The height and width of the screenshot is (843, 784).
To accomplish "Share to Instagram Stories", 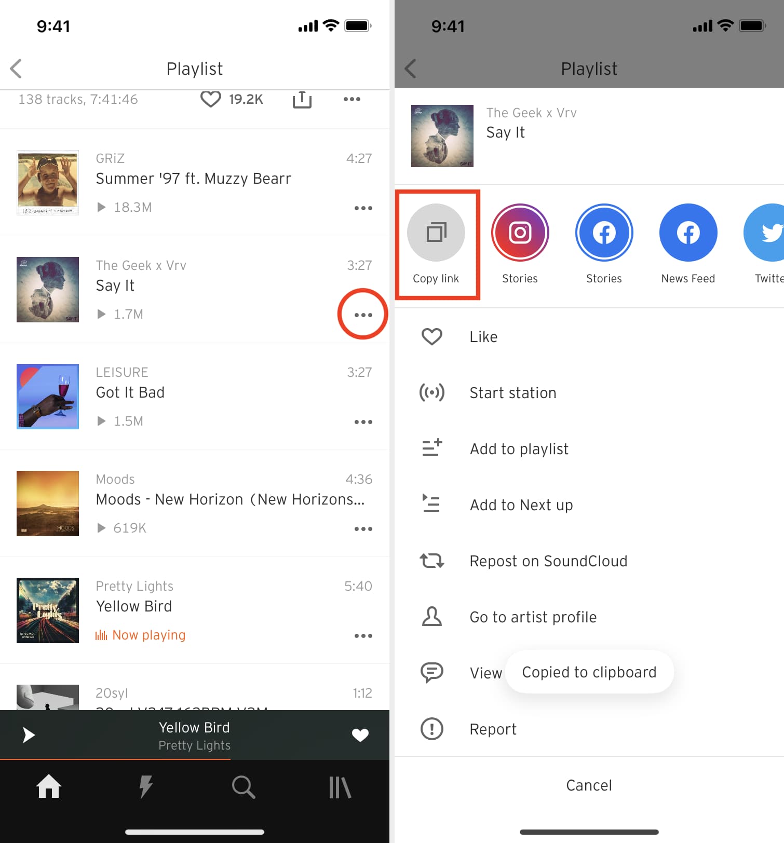I will [520, 244].
